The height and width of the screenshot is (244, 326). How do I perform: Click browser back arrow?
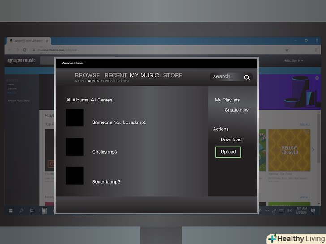[x=10, y=50]
